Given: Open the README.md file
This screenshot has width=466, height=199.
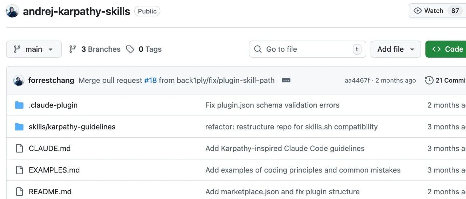Looking at the screenshot, I should coord(50,192).
